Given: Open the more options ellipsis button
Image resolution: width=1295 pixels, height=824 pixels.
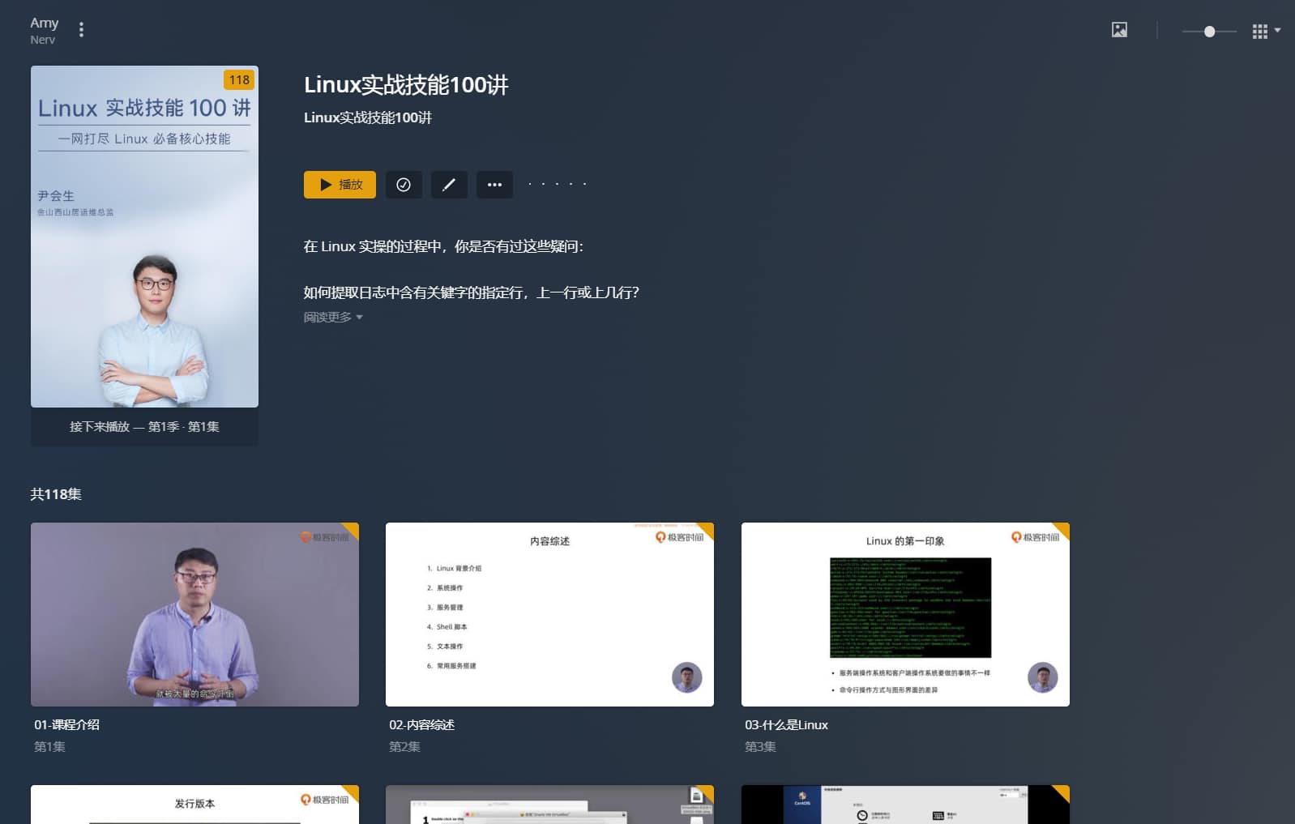Looking at the screenshot, I should (x=494, y=185).
